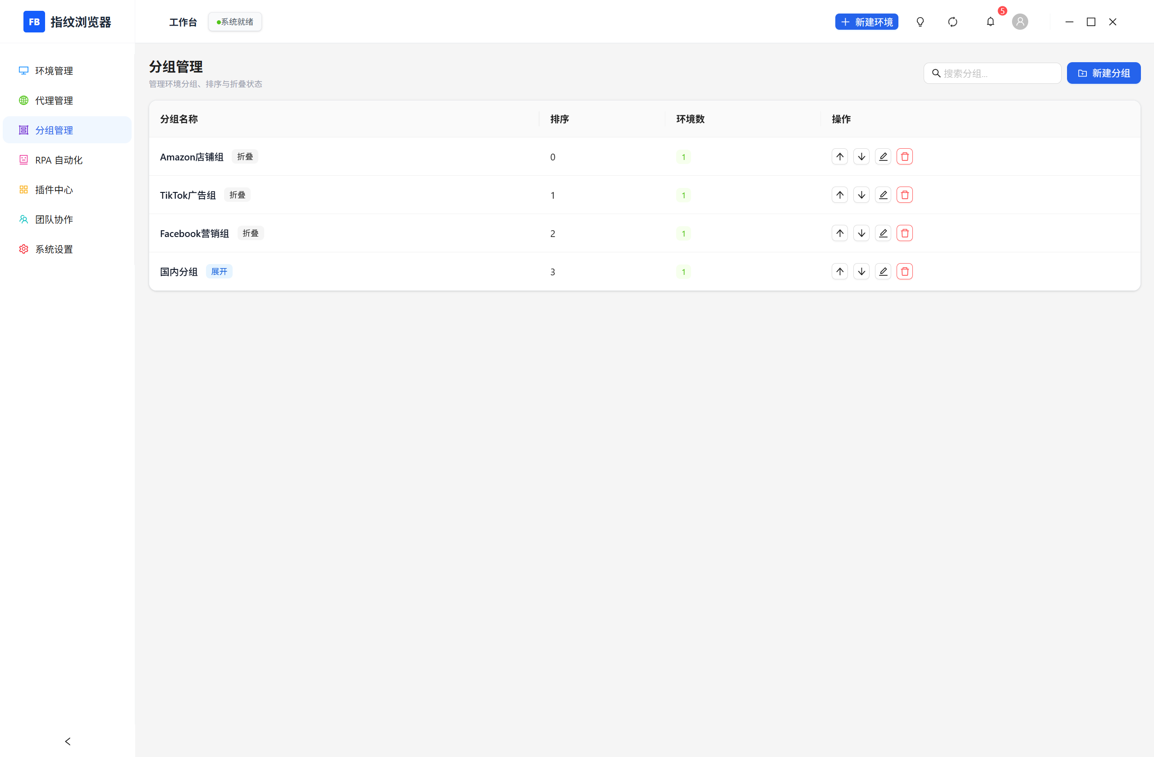The image size is (1154, 757).
Task: Move TikTok广告组 up
Action: pos(840,195)
